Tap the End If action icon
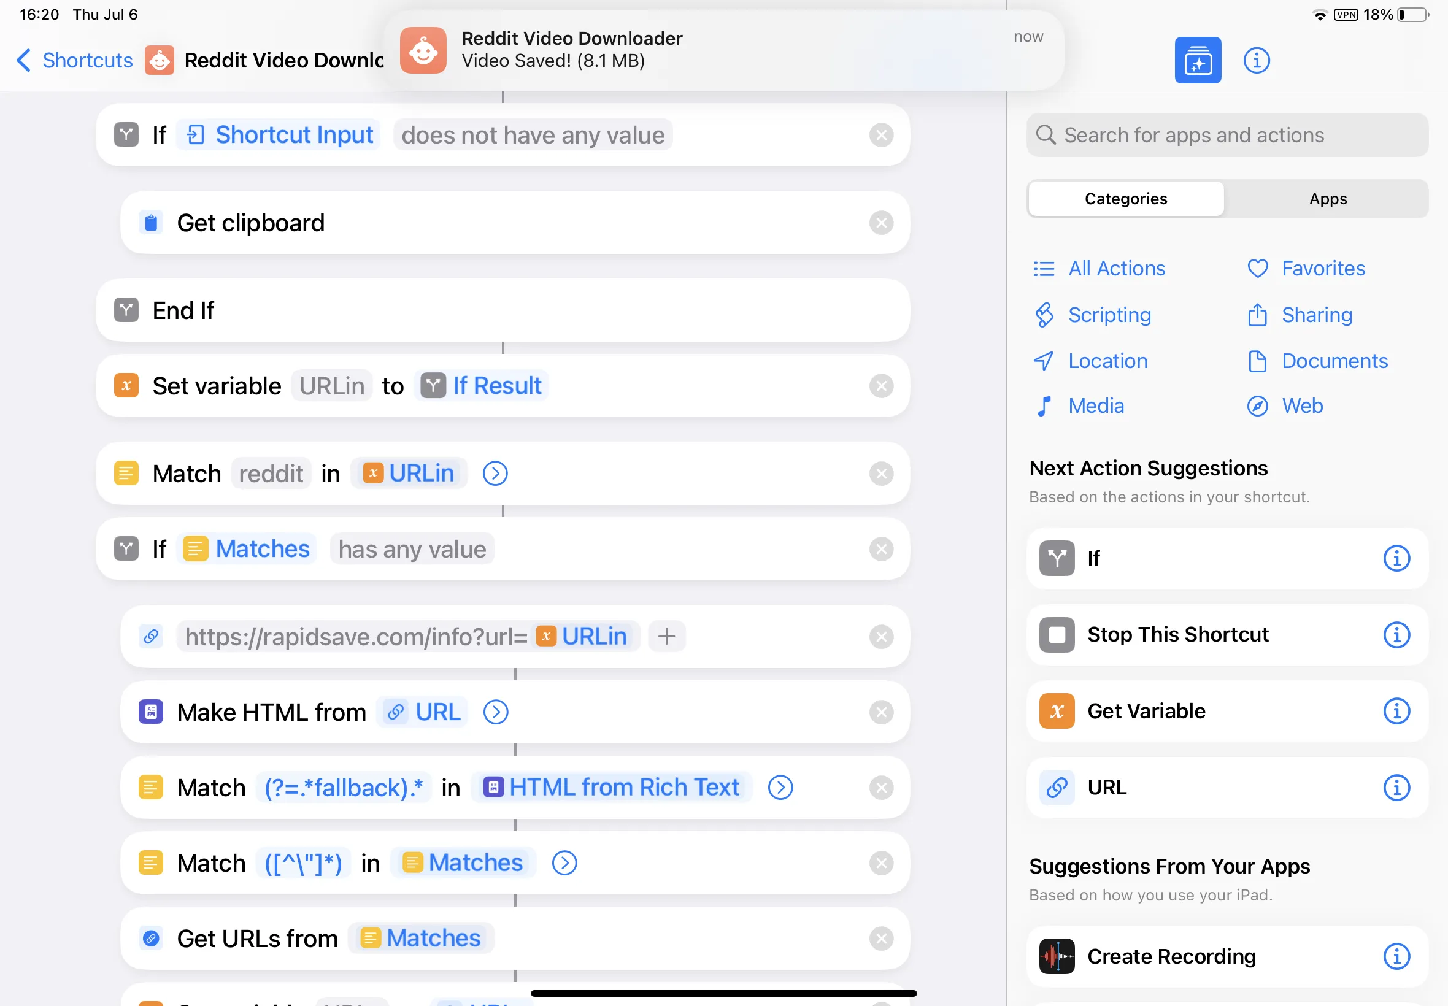 point(126,310)
